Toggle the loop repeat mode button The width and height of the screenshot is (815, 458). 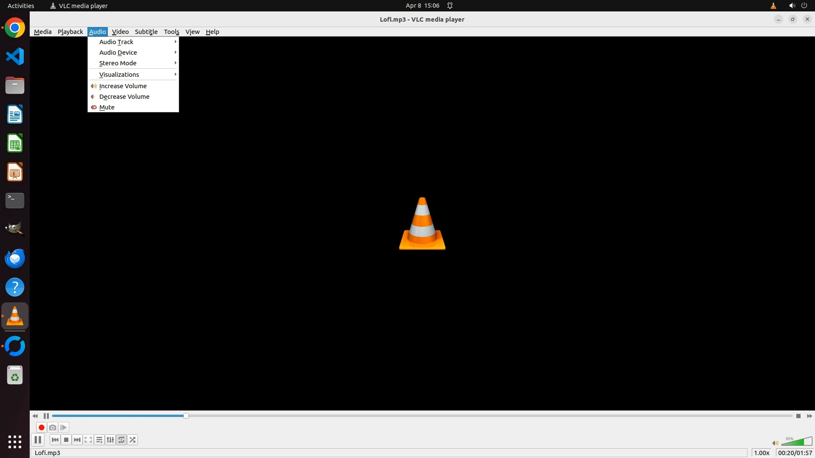pos(121,440)
